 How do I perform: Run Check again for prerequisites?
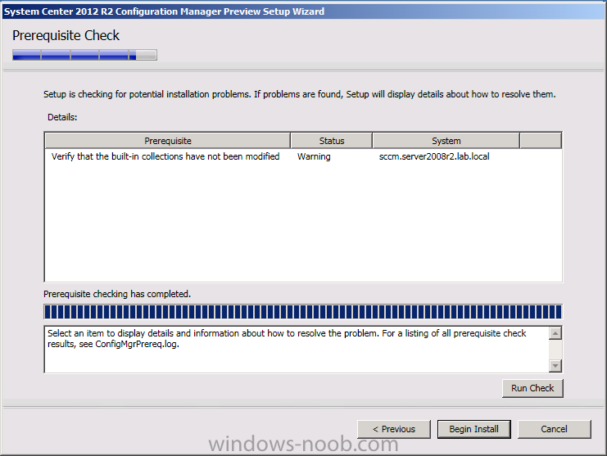pyautogui.click(x=532, y=388)
